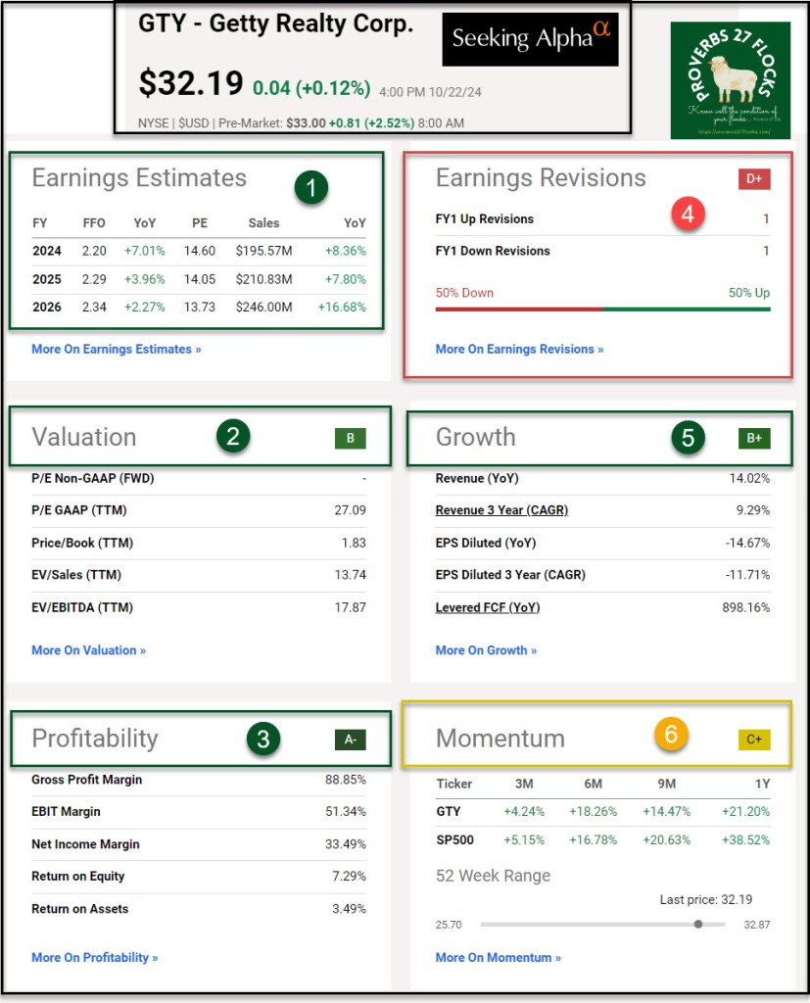Click the Revenue 3 Year (CAGR) link
Screen dimensions: 810x1003
pos(501,510)
